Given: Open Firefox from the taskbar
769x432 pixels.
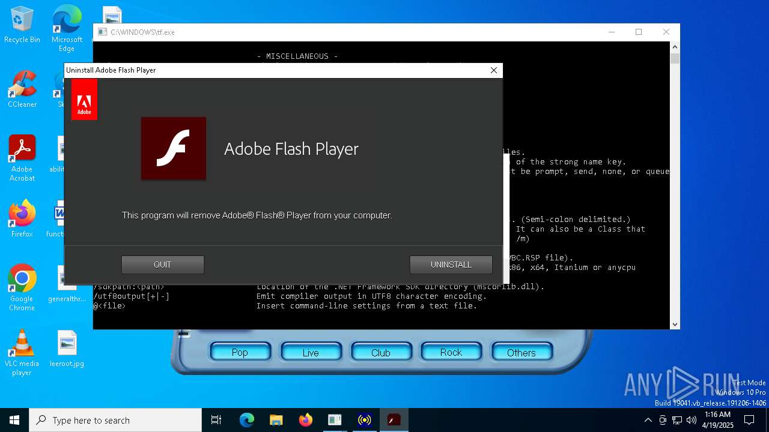Looking at the screenshot, I should pyautogui.click(x=305, y=420).
